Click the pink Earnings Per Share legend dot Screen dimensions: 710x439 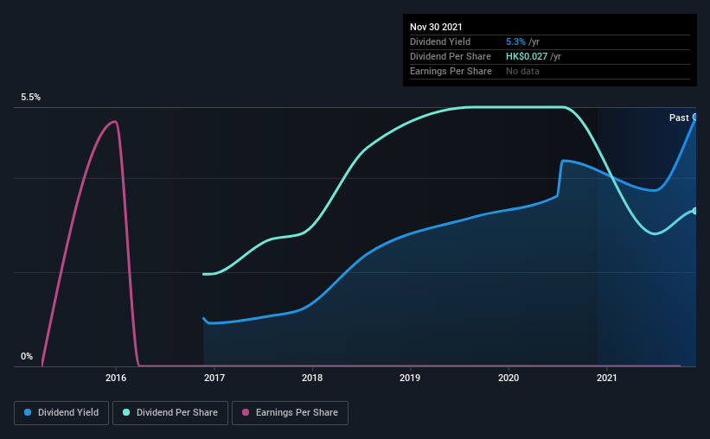tap(246, 412)
